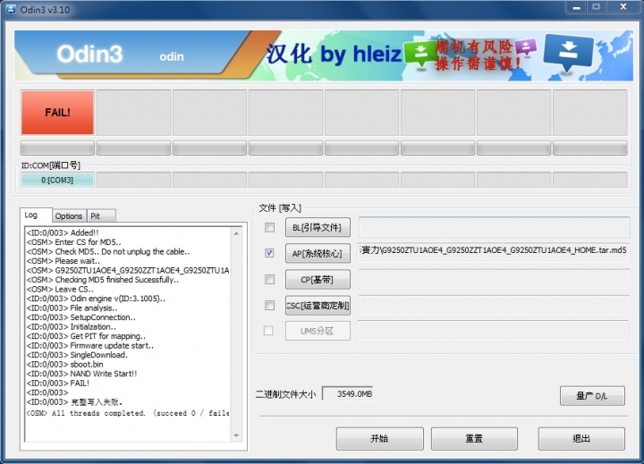Exit Odin via the 退出 button
The width and height of the screenshot is (644, 464).
pyautogui.click(x=581, y=439)
